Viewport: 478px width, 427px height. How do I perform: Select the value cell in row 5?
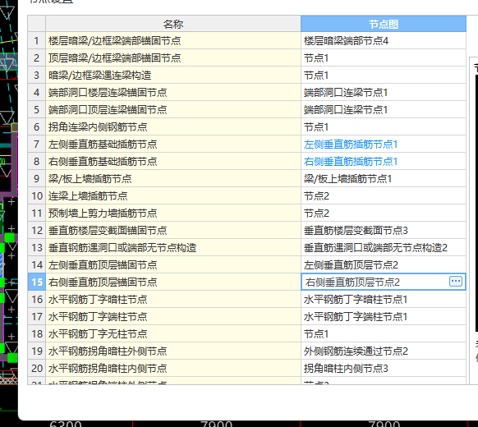384,110
